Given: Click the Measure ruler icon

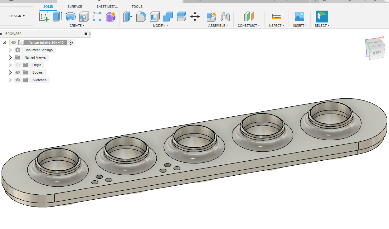Looking at the screenshot, I should pos(276,16).
